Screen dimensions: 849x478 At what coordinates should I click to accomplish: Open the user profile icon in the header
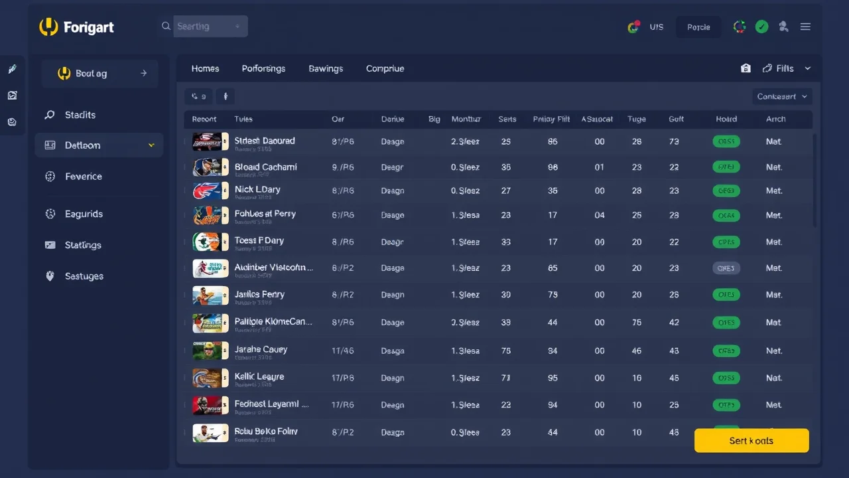(x=784, y=27)
